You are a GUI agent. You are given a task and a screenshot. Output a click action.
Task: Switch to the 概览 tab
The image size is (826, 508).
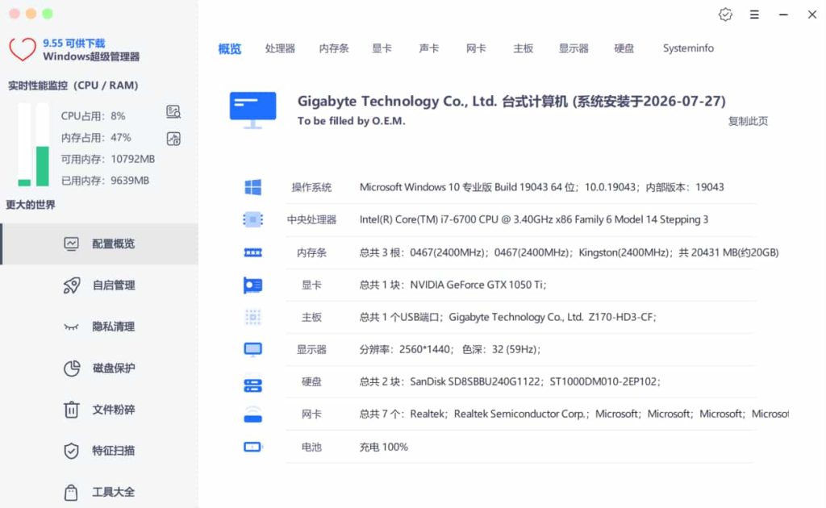click(230, 49)
